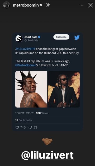This screenshot has width=95, height=166.
Task: Open the @MetroBoomin mention in tweet
Action: tap(26, 65)
